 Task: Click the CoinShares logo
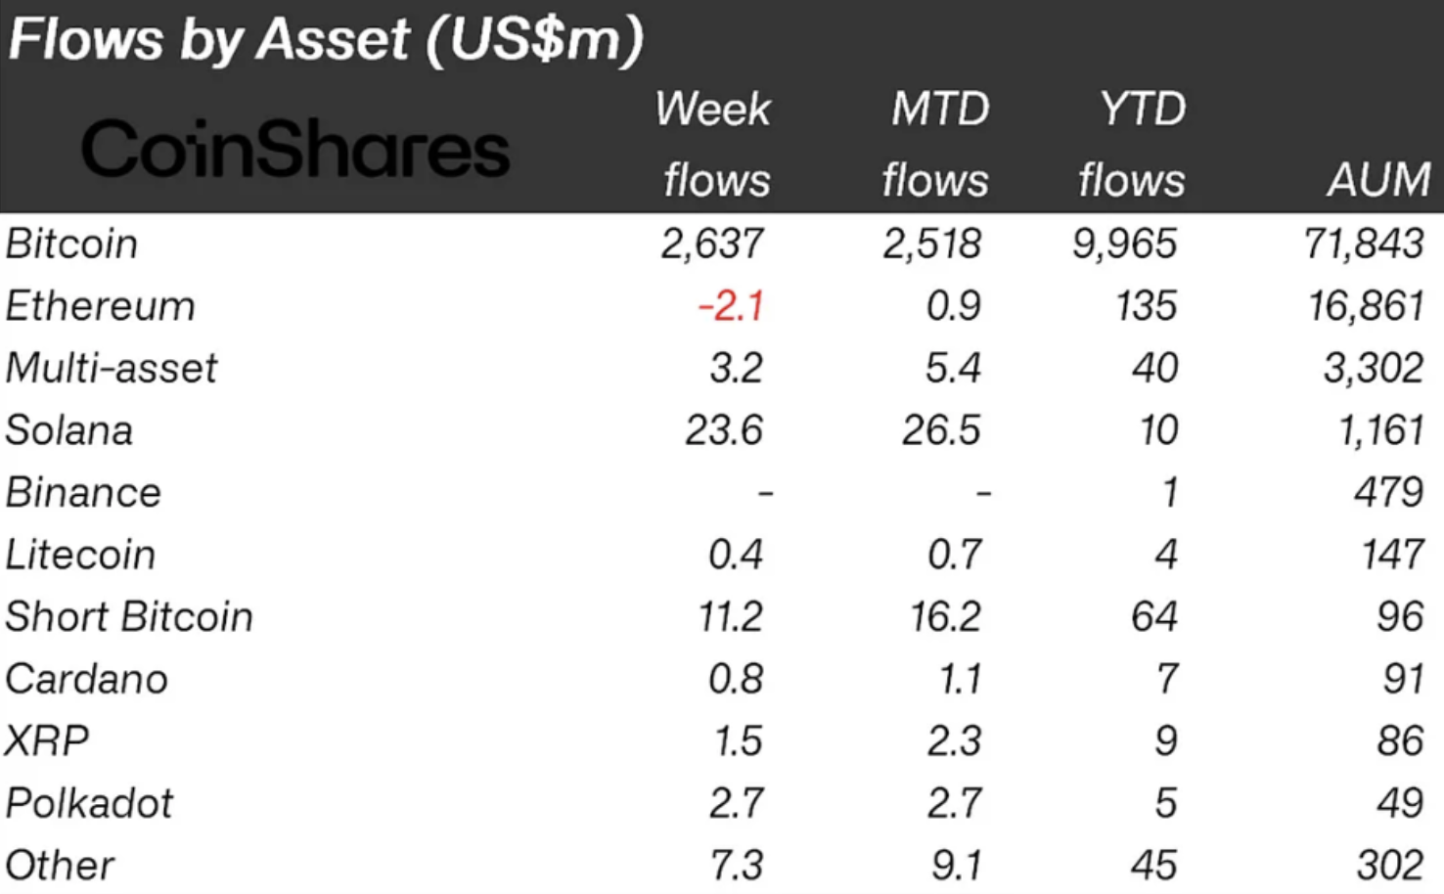[x=294, y=149]
